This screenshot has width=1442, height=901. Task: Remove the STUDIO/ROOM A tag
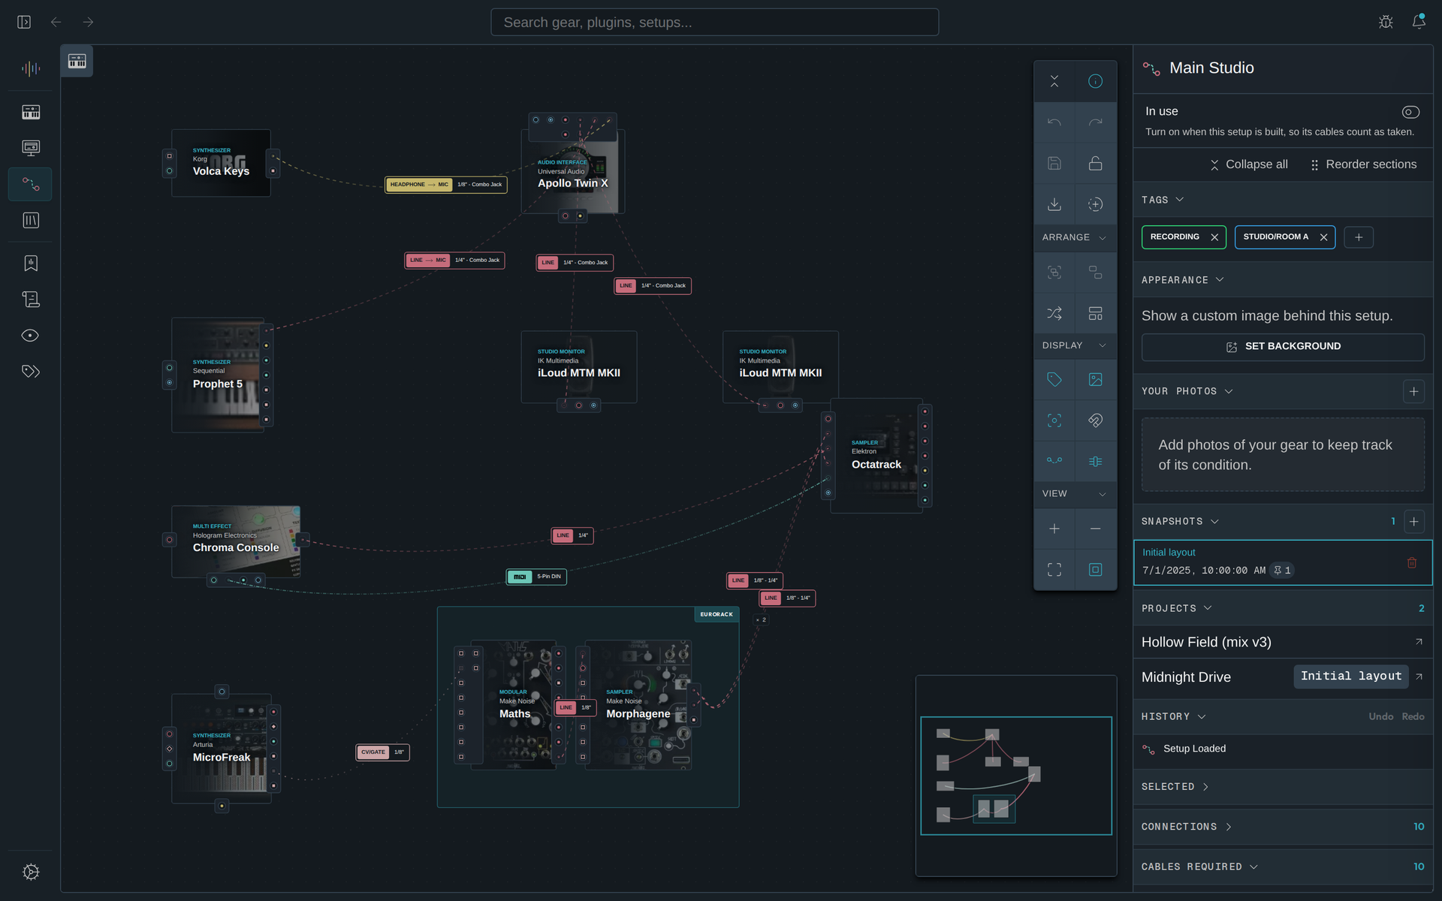(x=1323, y=237)
